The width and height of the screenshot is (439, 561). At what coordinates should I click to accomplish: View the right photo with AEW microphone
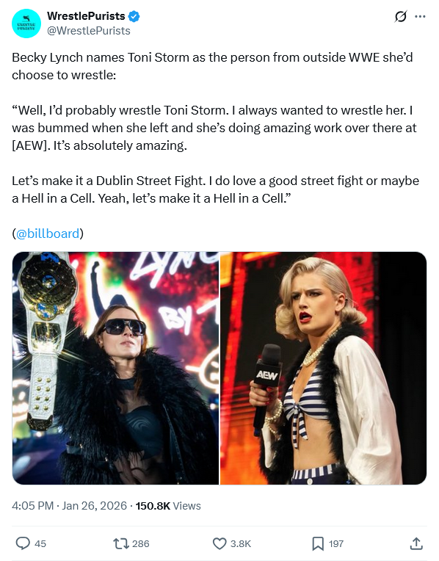coord(323,368)
